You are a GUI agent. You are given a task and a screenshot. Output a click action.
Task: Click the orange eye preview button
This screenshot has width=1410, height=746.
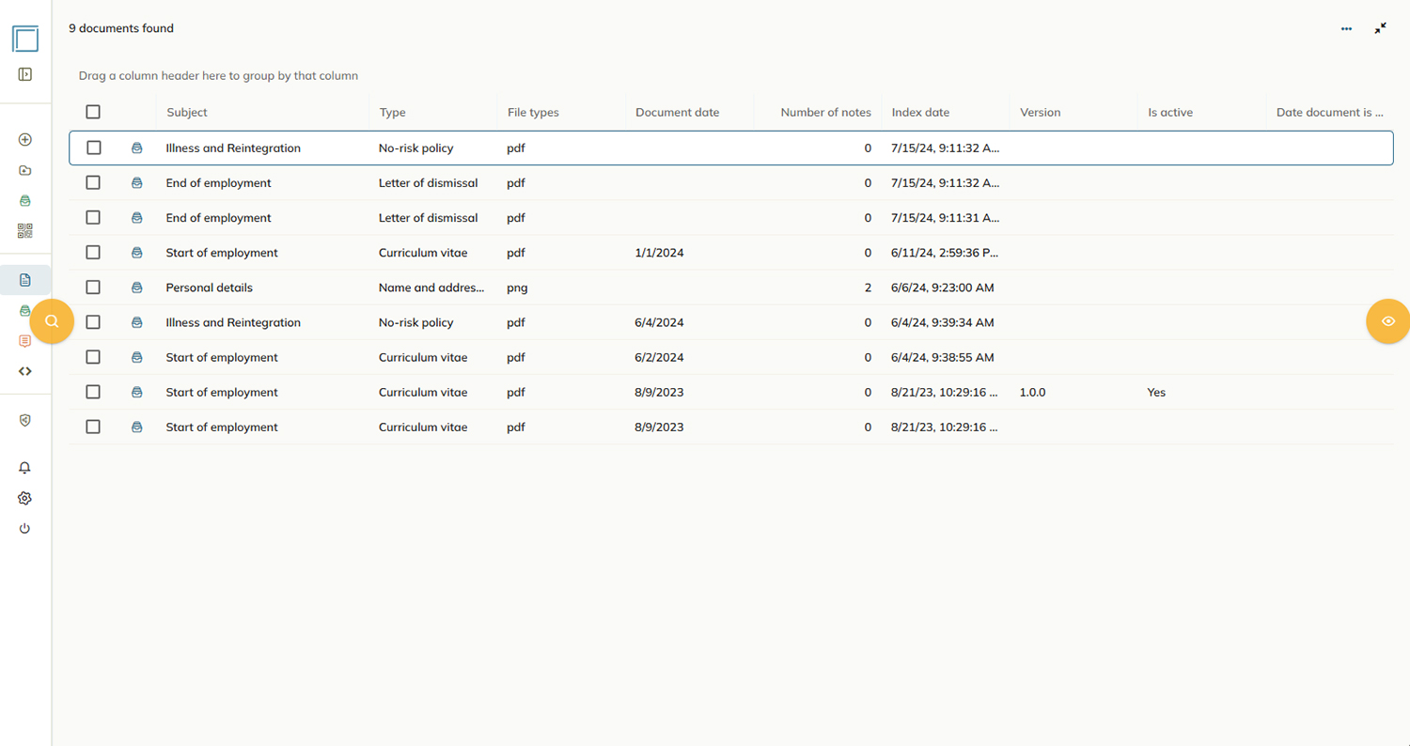coord(1388,321)
